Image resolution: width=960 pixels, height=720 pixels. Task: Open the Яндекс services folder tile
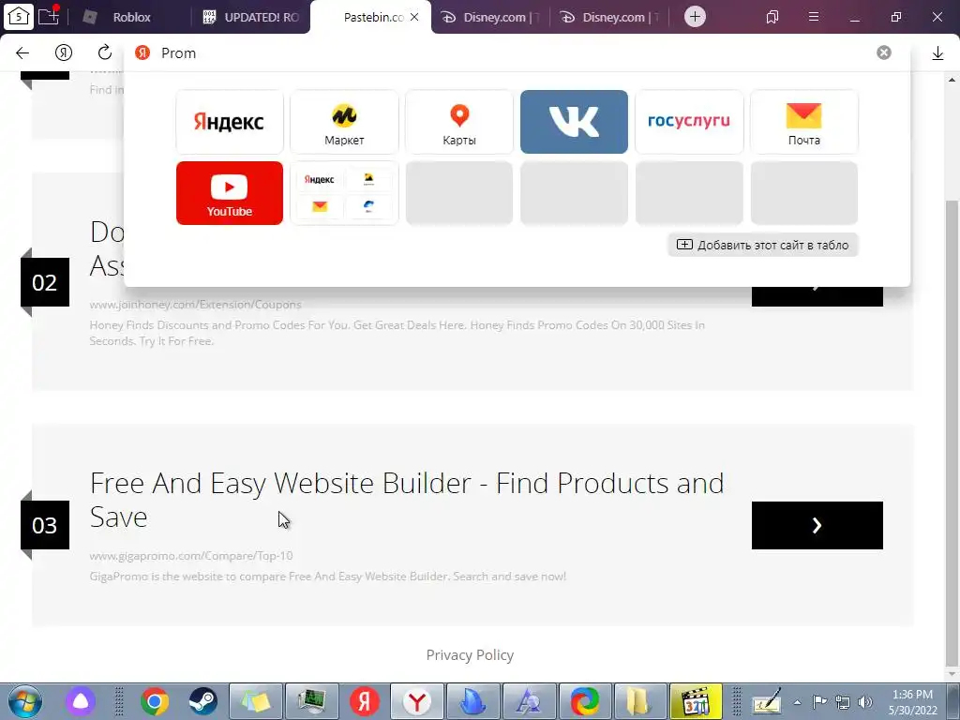click(x=344, y=193)
